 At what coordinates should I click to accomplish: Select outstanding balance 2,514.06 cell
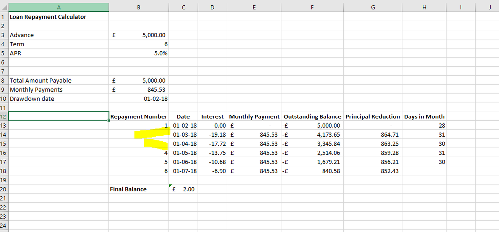coord(312,153)
